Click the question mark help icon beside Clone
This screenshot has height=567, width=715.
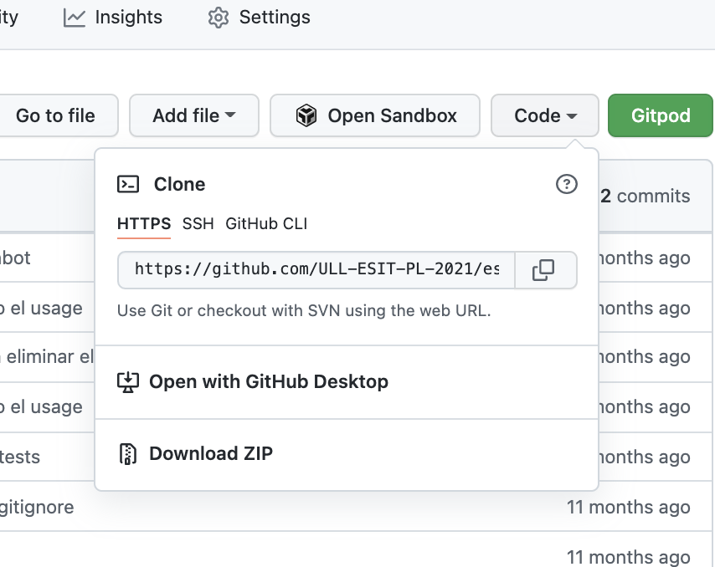pos(566,184)
